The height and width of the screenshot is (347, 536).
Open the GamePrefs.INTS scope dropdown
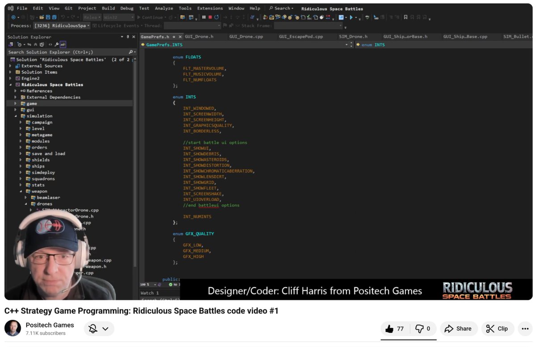(346, 45)
